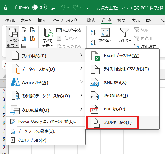Viewport: 165px width, 154px height.
Task: Open データ ソースの設定(S)
Action: [46, 131]
